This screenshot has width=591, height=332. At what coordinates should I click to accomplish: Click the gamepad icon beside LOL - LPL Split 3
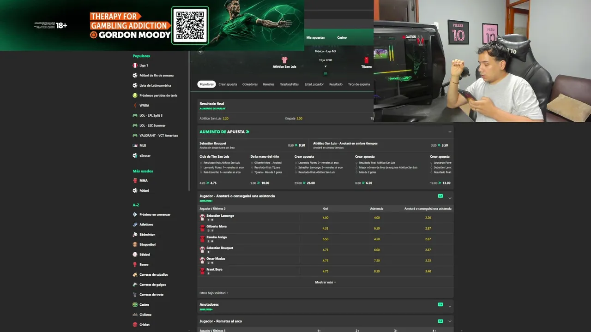tap(135, 115)
